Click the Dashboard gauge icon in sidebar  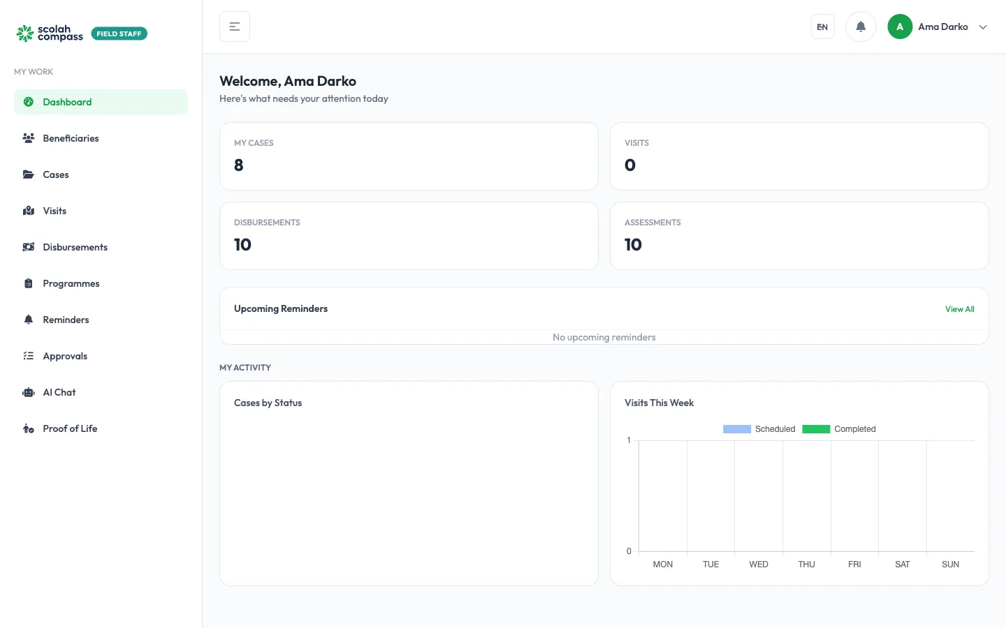coord(29,102)
